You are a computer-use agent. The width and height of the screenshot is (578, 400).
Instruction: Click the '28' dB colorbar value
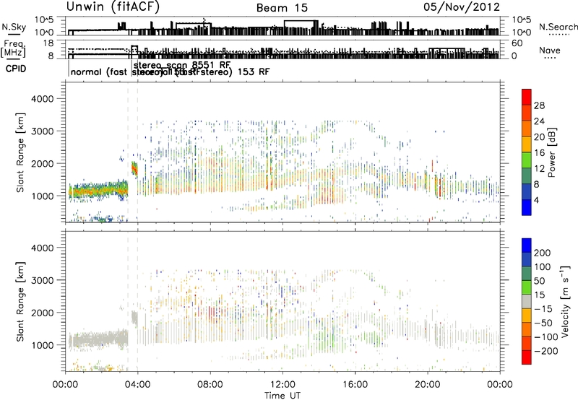(539, 105)
